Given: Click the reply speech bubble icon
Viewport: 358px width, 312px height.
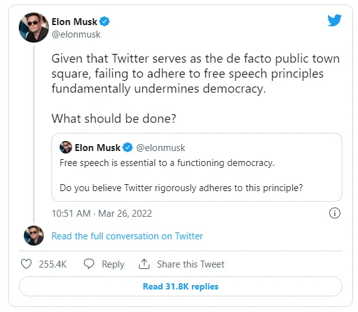Looking at the screenshot, I should [89, 264].
